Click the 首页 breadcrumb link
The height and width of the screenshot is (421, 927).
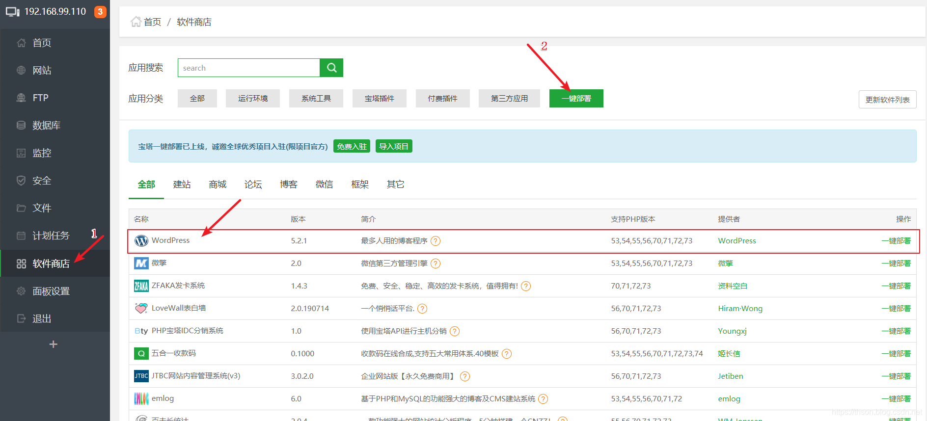(153, 22)
